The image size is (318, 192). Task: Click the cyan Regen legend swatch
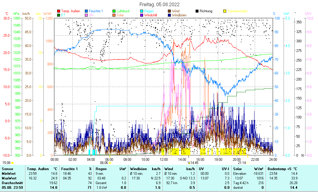click(x=142, y=11)
